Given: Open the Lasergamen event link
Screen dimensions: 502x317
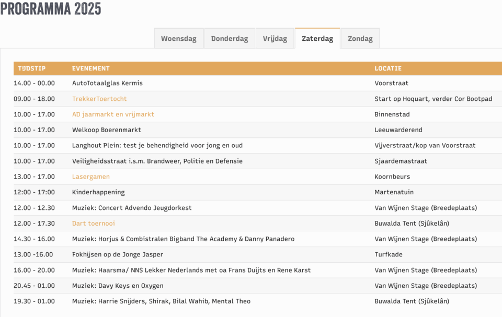Looking at the screenshot, I should pyautogui.click(x=91, y=177).
